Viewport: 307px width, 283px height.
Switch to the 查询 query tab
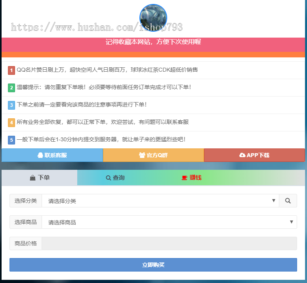(x=115, y=178)
